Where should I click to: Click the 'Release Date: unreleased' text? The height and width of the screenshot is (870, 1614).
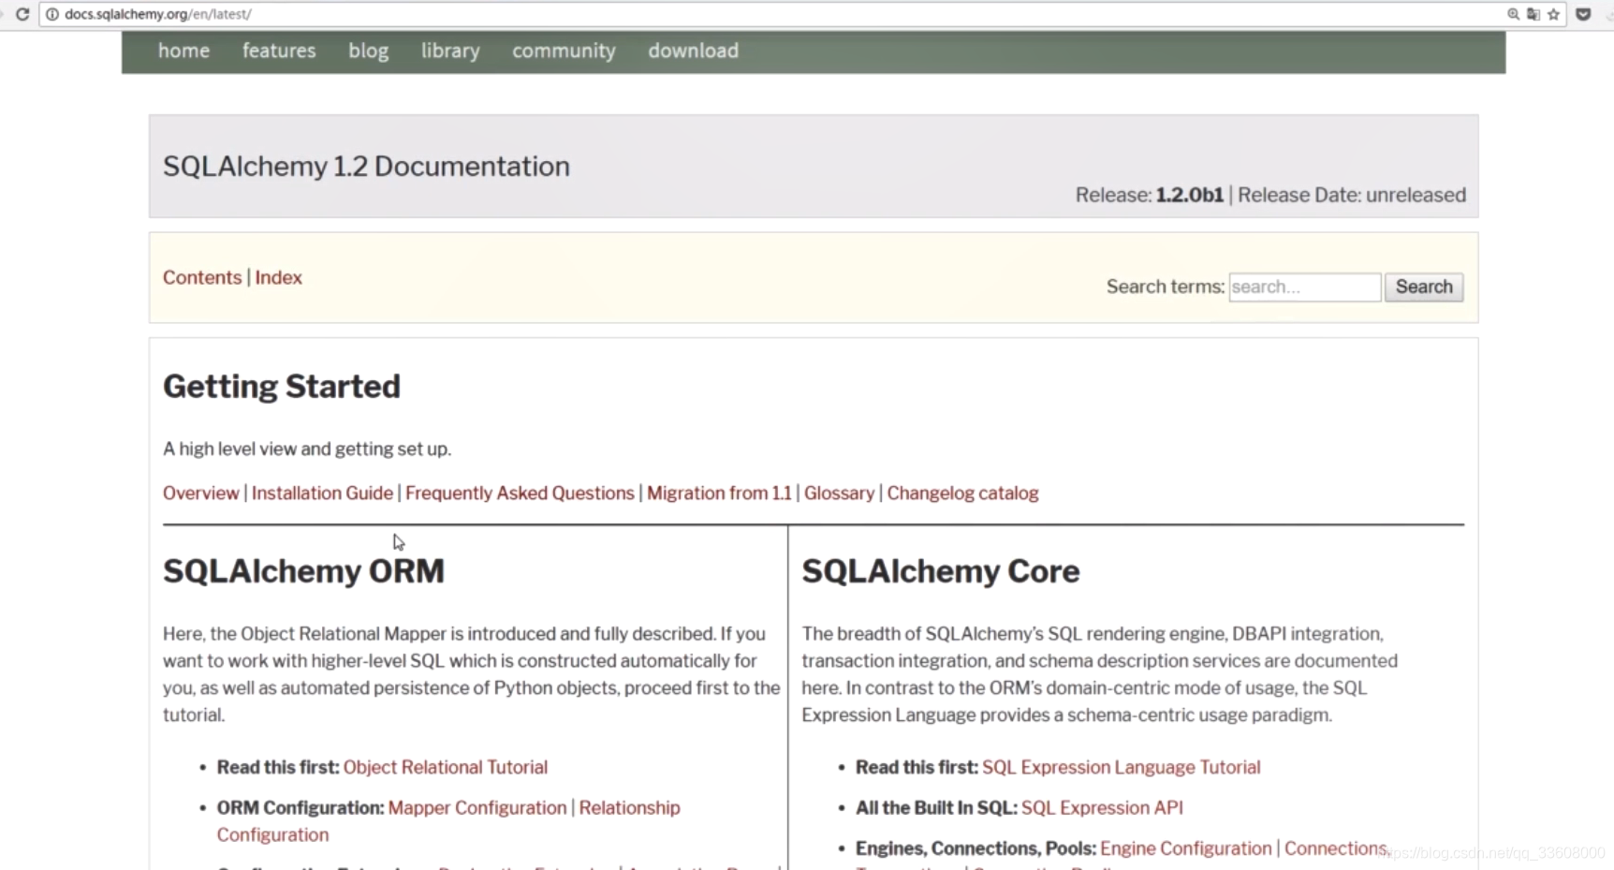(1352, 195)
